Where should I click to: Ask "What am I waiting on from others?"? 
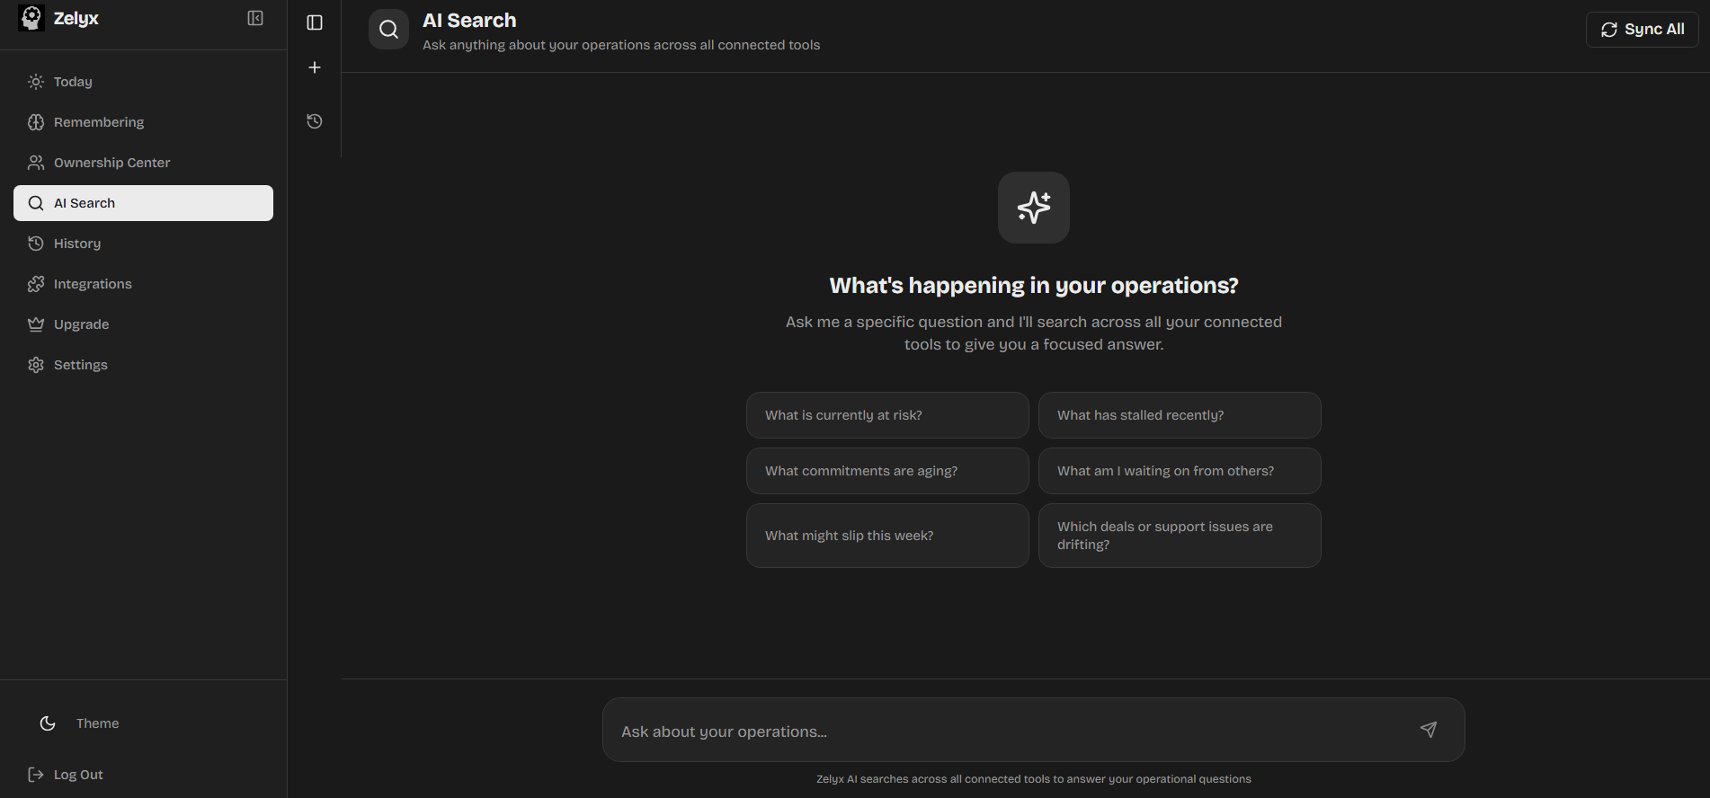1180,471
